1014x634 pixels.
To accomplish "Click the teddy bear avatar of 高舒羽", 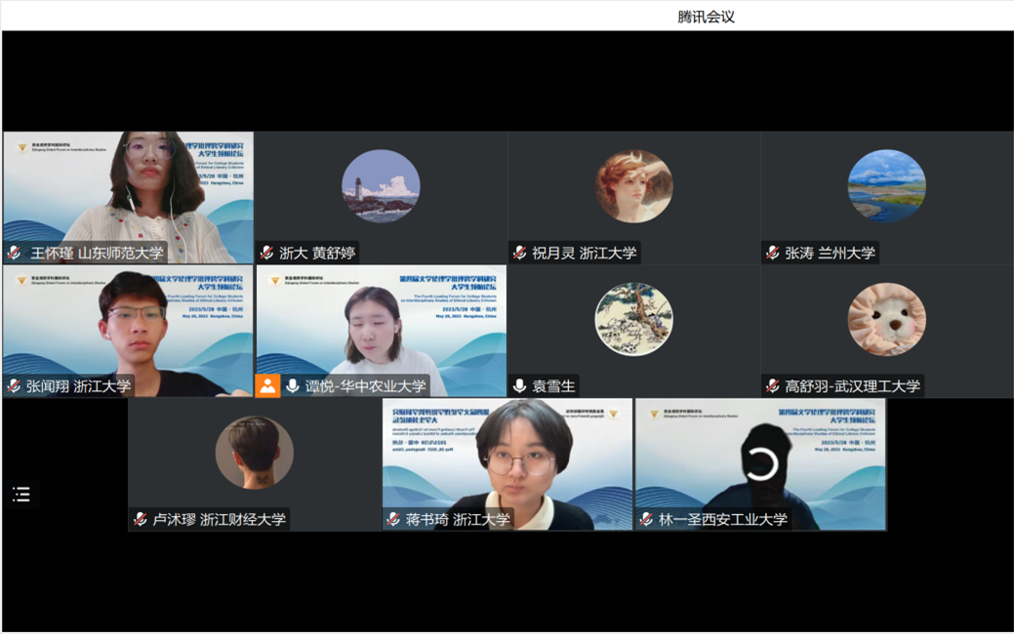I will click(886, 319).
